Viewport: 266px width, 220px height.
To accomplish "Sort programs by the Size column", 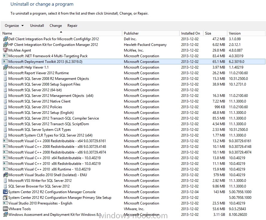I will tap(215, 33).
